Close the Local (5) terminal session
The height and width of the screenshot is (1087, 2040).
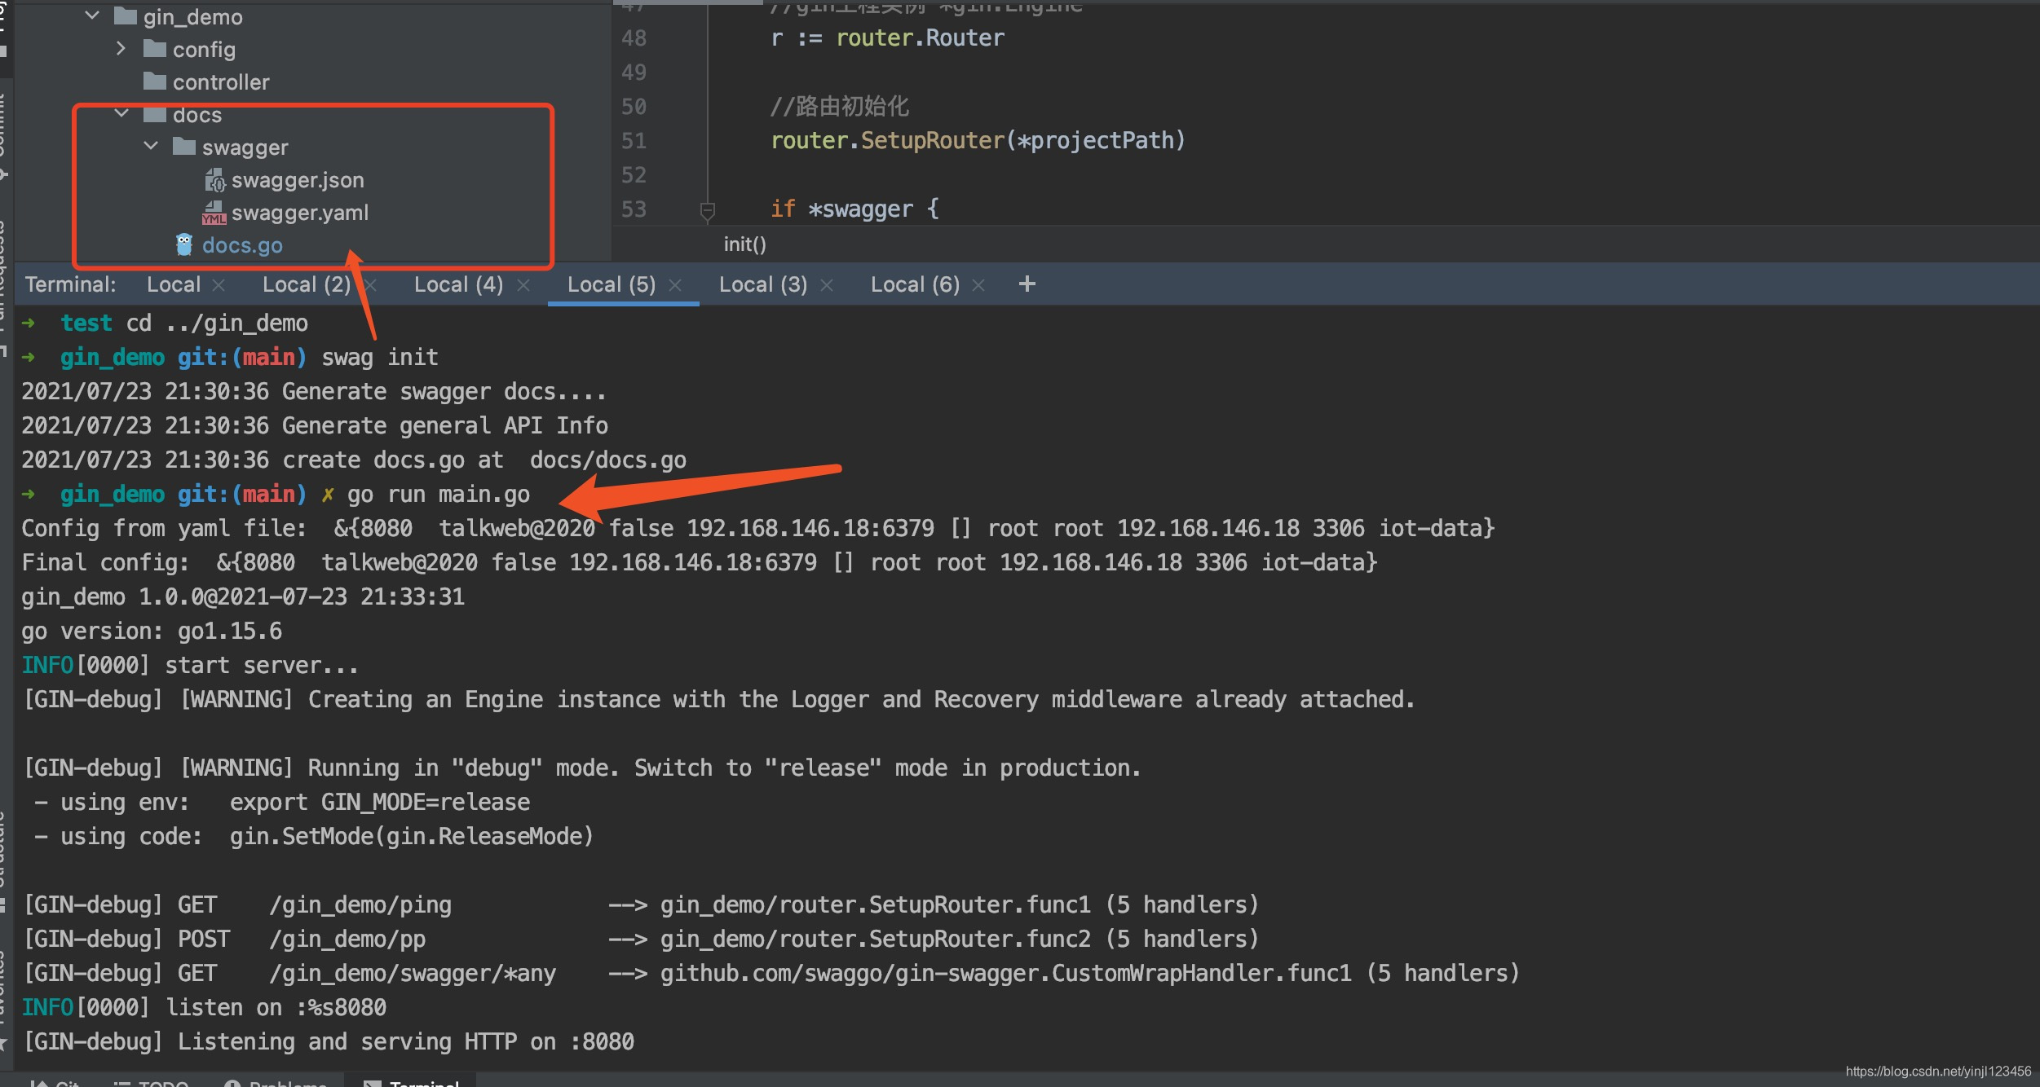click(675, 285)
